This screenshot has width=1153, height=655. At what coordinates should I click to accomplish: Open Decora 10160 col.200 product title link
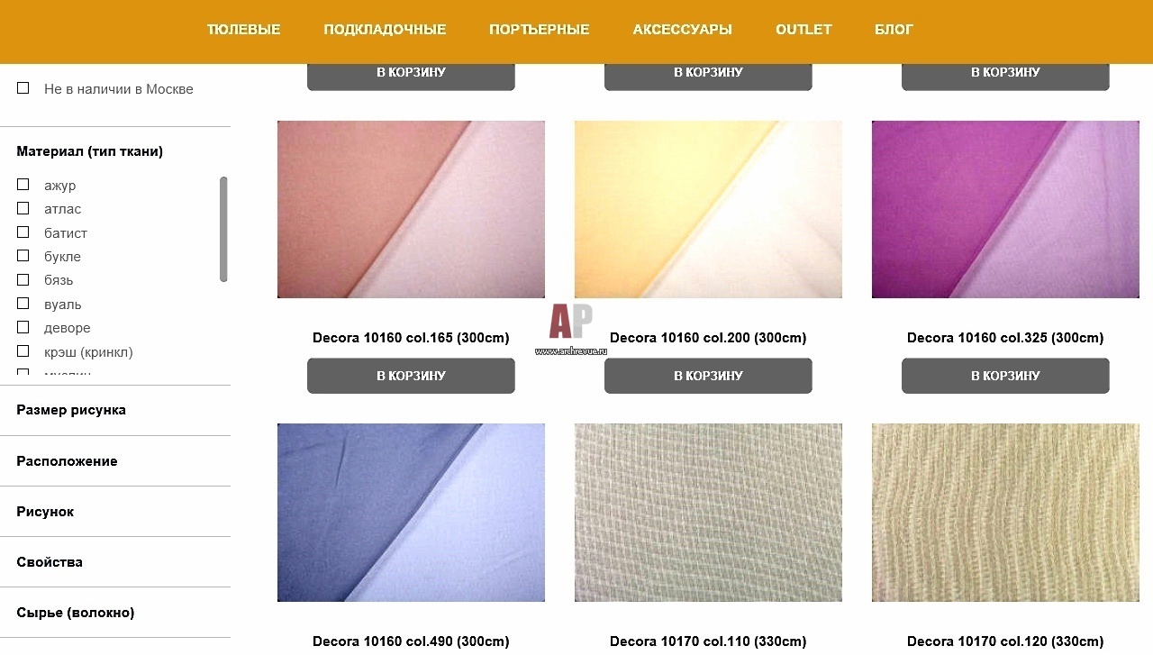[708, 338]
